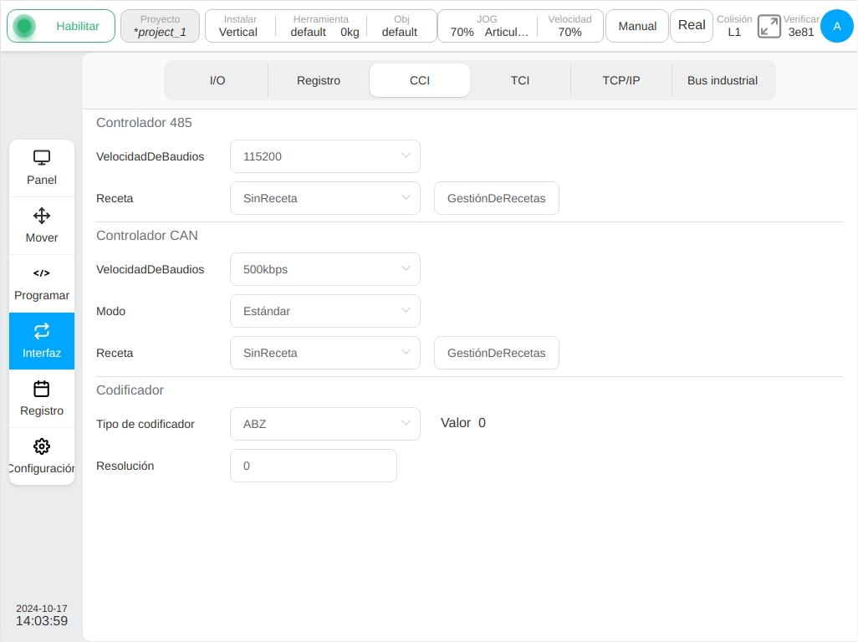
Task: Toggle the Manual mode button
Action: pos(637,26)
